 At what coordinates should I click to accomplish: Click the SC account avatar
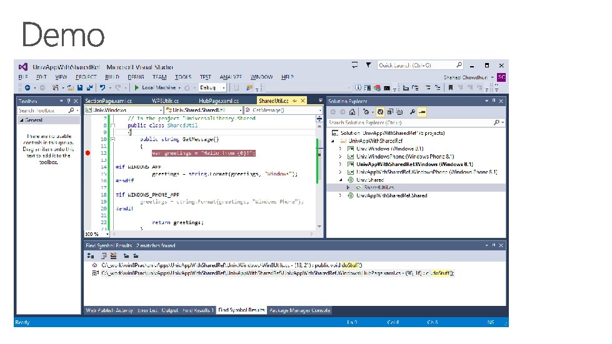501,77
